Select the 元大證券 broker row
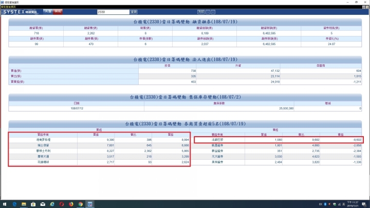The image size is (370, 208). click(x=275, y=157)
